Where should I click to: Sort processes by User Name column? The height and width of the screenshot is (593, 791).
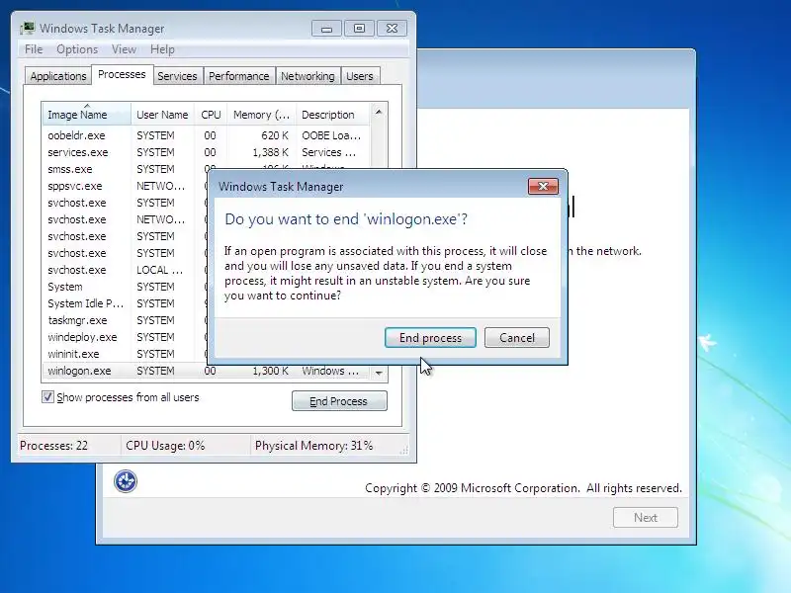point(162,115)
